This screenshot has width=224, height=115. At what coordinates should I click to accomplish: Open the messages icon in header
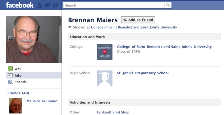48,5
